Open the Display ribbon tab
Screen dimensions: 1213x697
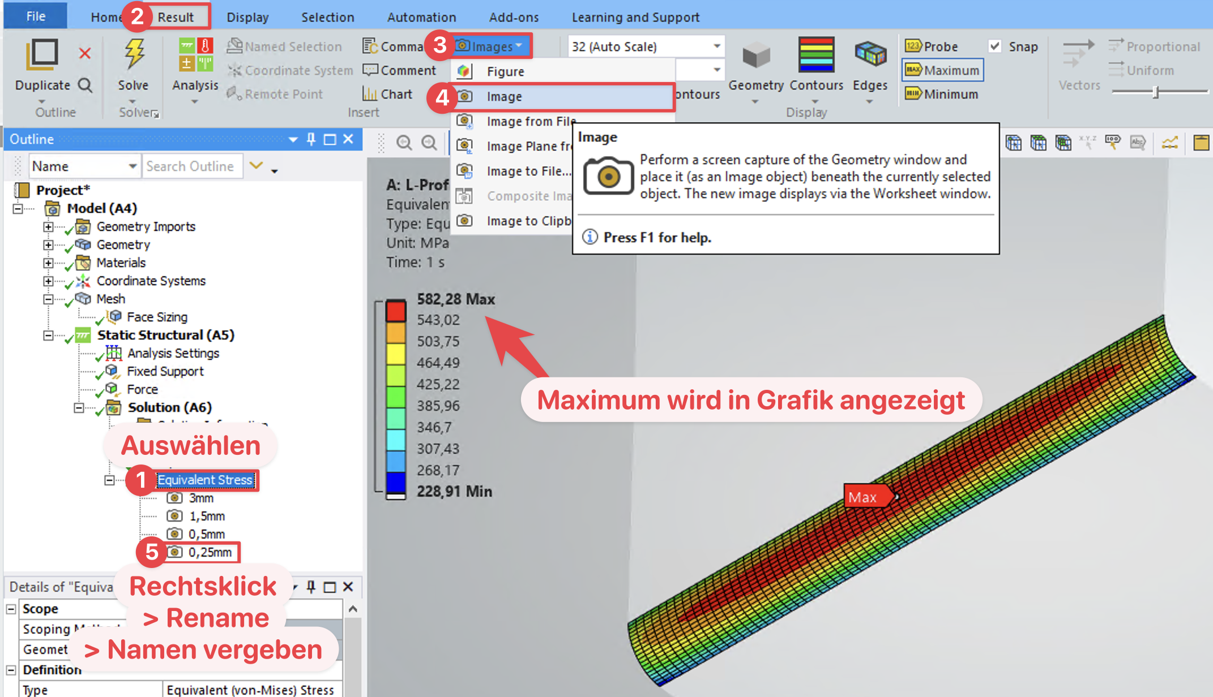click(247, 17)
